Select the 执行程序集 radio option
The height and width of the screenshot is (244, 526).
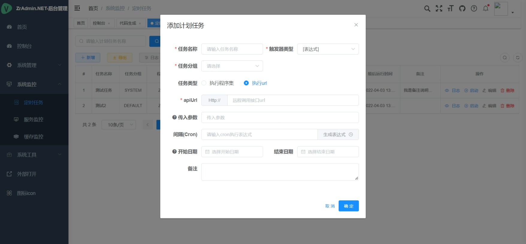204,83
